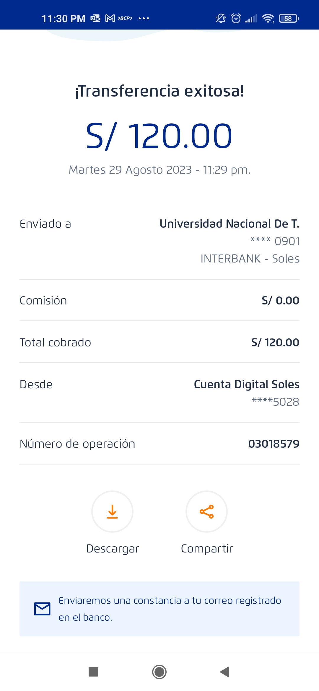Tap operation number 03018579

pyautogui.click(x=274, y=444)
